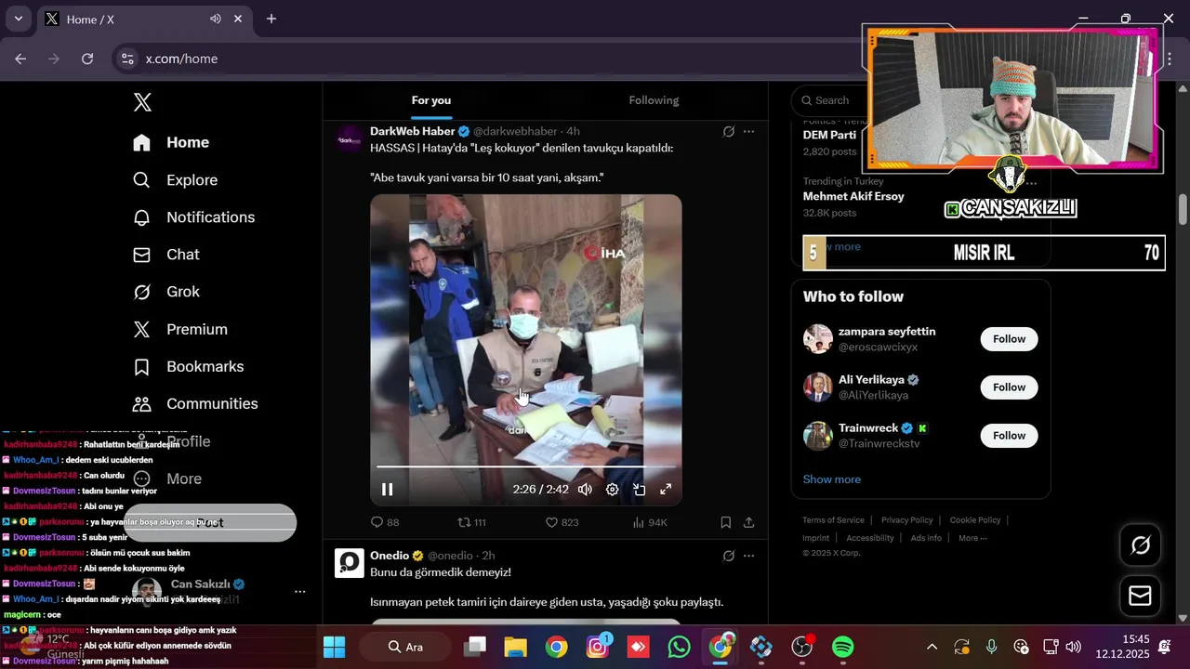Open the X logo home icon

point(142,102)
